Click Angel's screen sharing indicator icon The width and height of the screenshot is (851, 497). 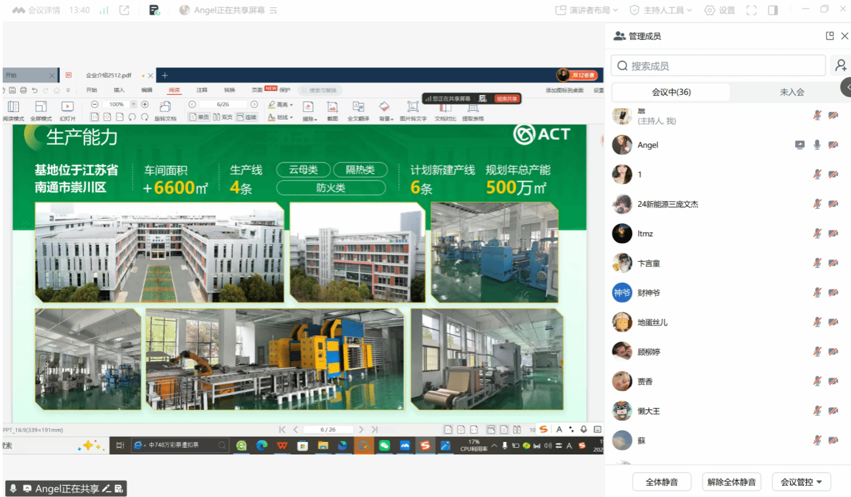[x=800, y=145]
